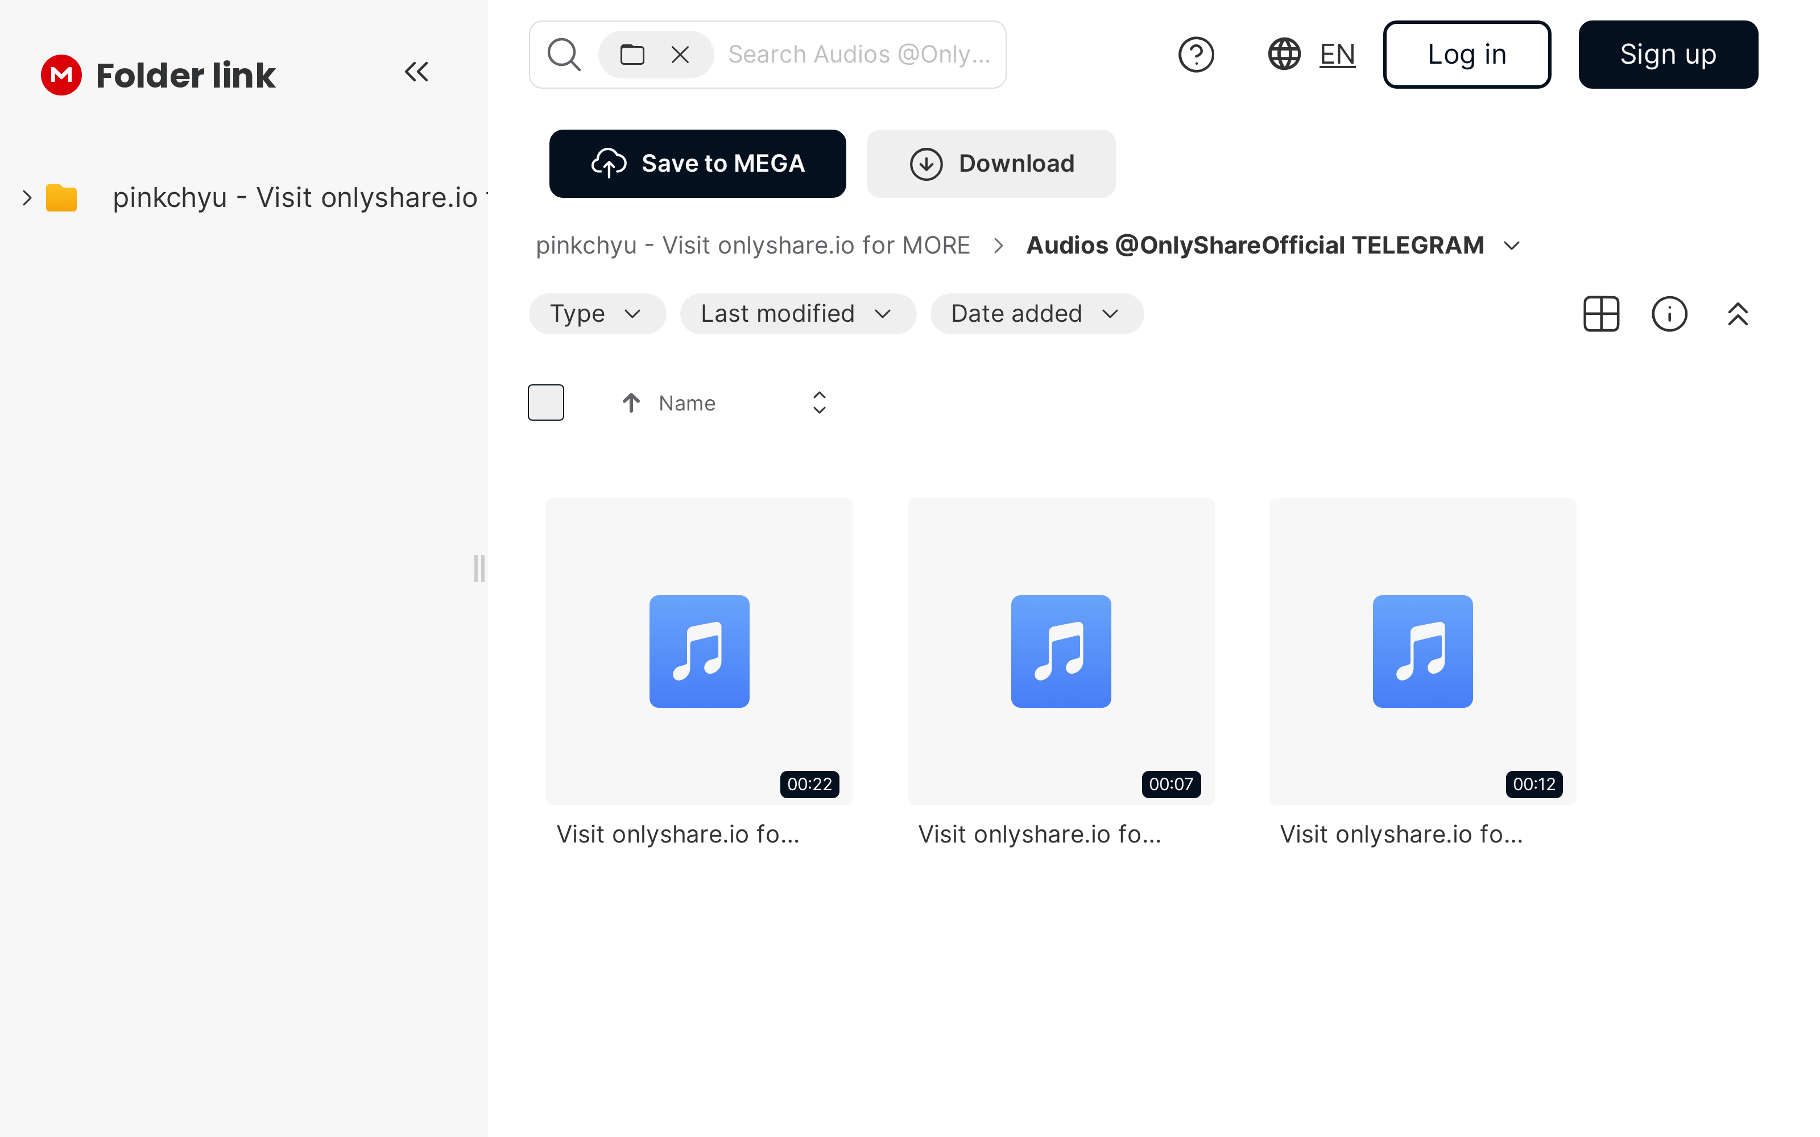The width and height of the screenshot is (1820, 1137).
Task: Click the search magnifier icon
Action: pos(564,54)
